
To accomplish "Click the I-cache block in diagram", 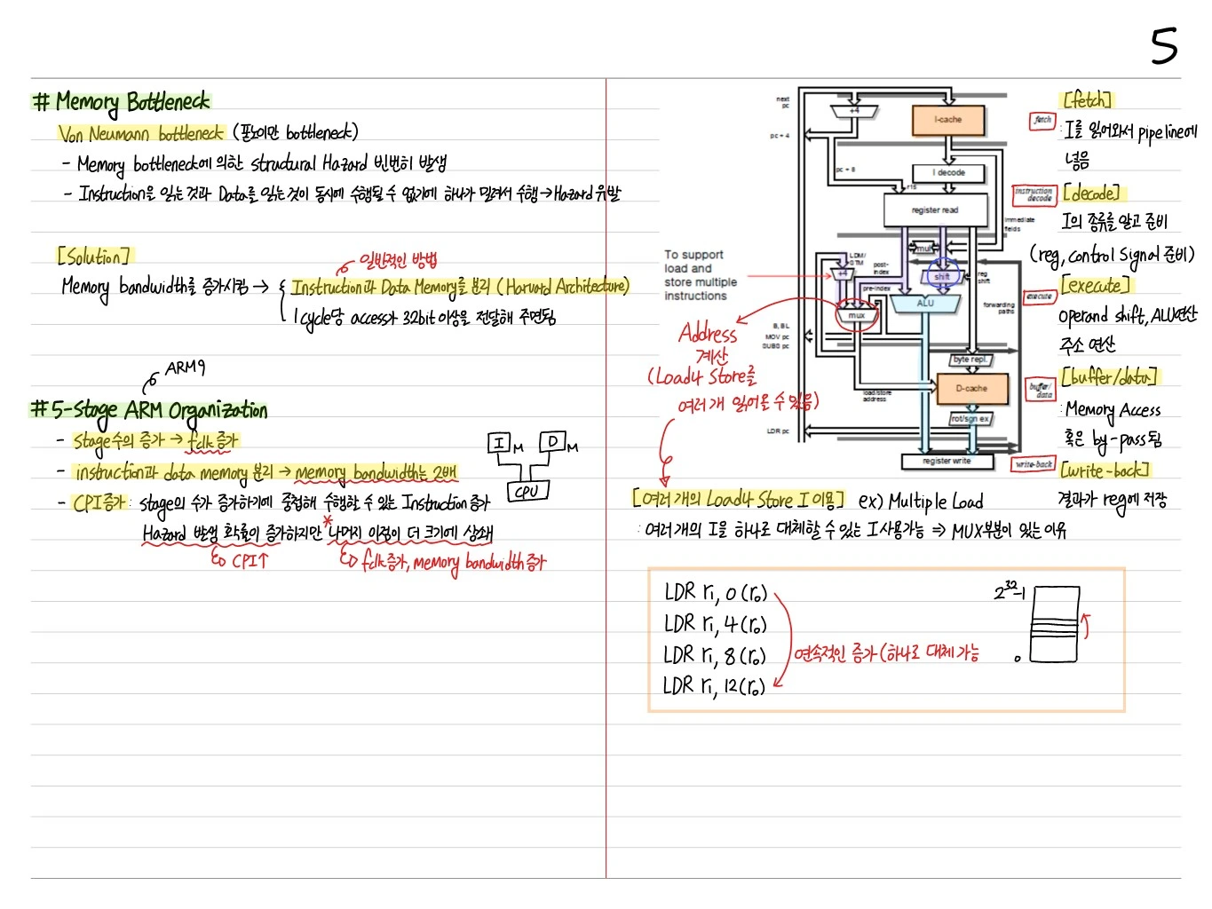I will tap(947, 120).
